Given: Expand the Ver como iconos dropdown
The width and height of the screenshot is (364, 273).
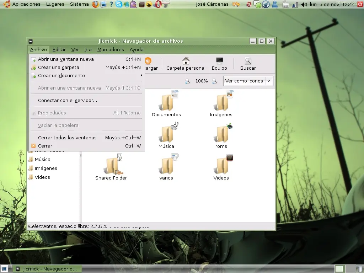Looking at the screenshot, I should tap(248, 81).
